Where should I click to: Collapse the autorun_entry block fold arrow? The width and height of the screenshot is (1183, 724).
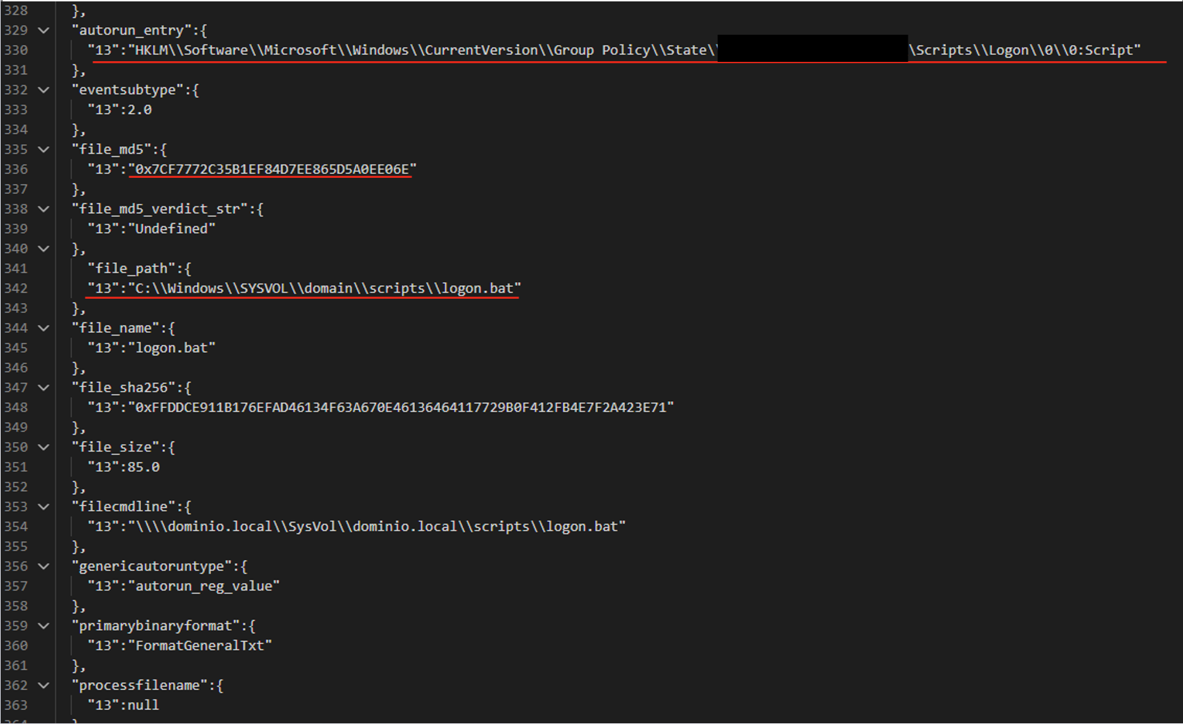point(44,31)
